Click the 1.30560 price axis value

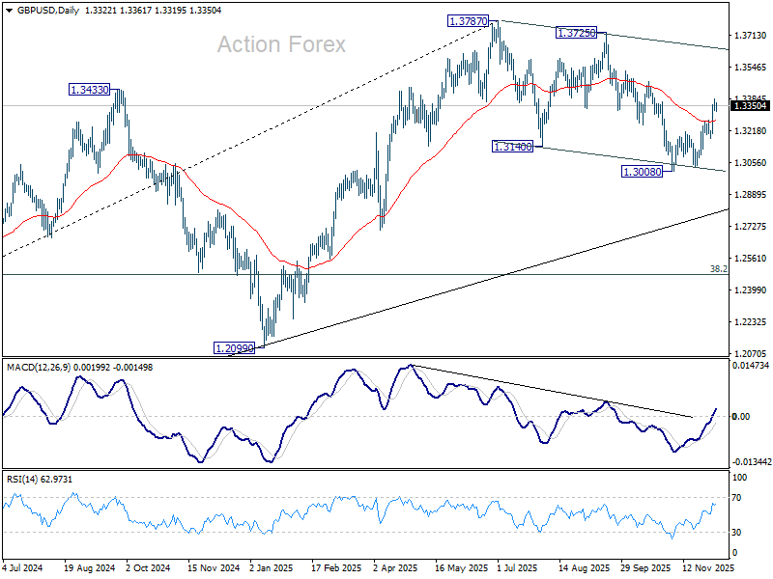(x=751, y=163)
